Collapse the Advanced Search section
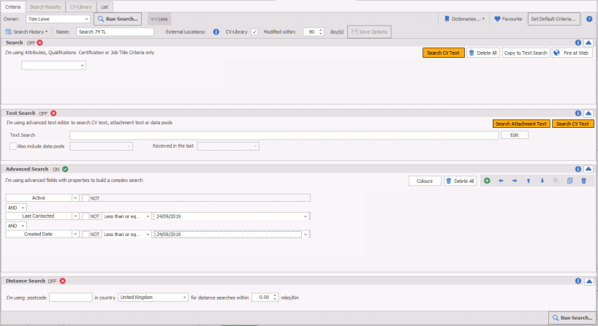The height and width of the screenshot is (326, 598). (588, 169)
